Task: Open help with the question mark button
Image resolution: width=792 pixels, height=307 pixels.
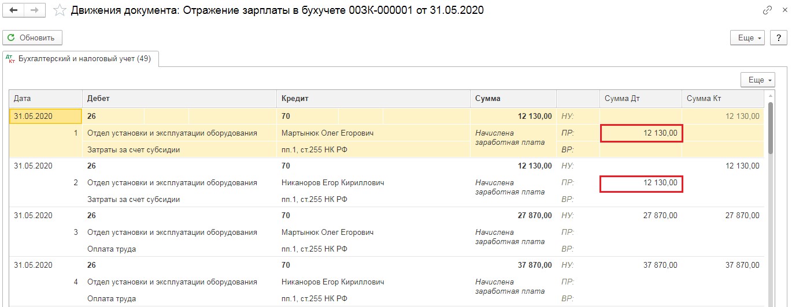Action: pyautogui.click(x=778, y=38)
